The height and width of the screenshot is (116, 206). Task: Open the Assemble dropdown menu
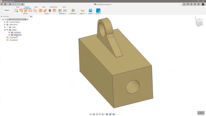tap(62, 14)
